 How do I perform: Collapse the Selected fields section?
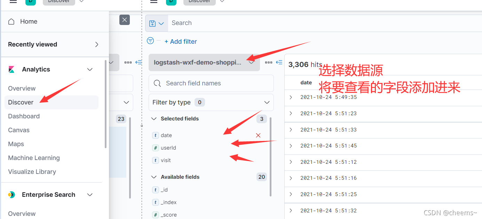[154, 119]
